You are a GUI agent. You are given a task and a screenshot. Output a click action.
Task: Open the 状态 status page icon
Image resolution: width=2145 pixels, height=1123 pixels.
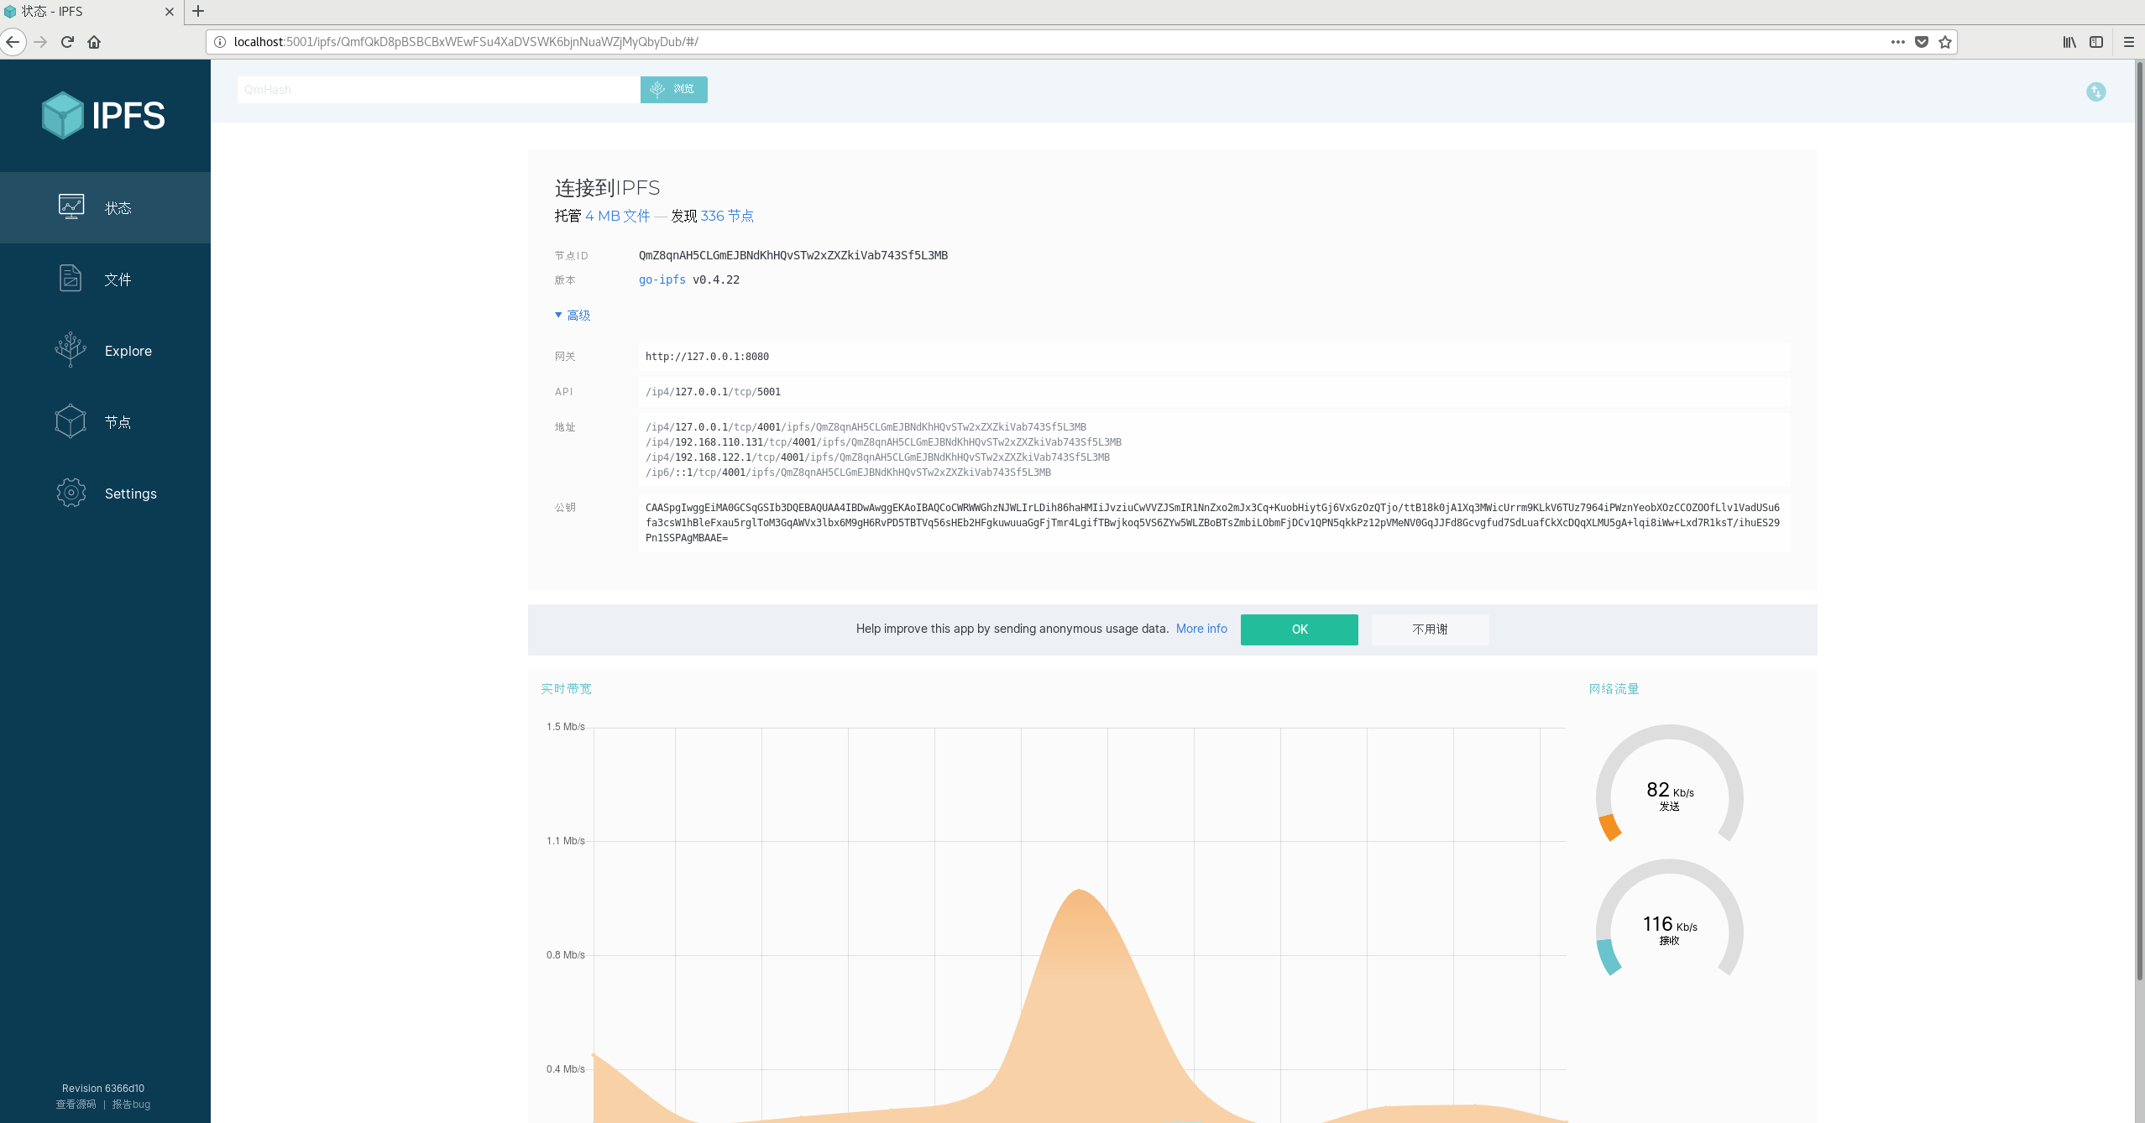coord(71,206)
